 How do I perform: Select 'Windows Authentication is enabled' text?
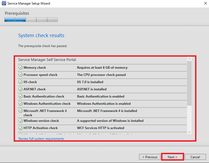click(x=104, y=103)
